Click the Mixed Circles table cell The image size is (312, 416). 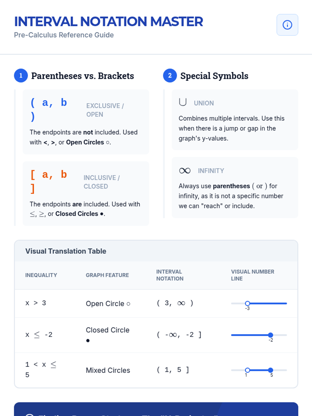coord(108,370)
